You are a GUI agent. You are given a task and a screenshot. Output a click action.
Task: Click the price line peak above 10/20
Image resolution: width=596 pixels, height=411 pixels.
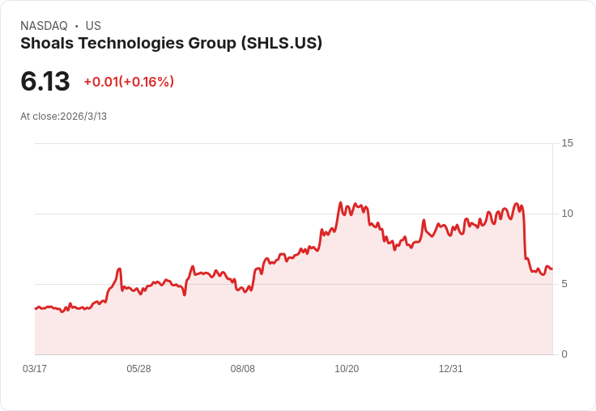pyautogui.click(x=340, y=203)
